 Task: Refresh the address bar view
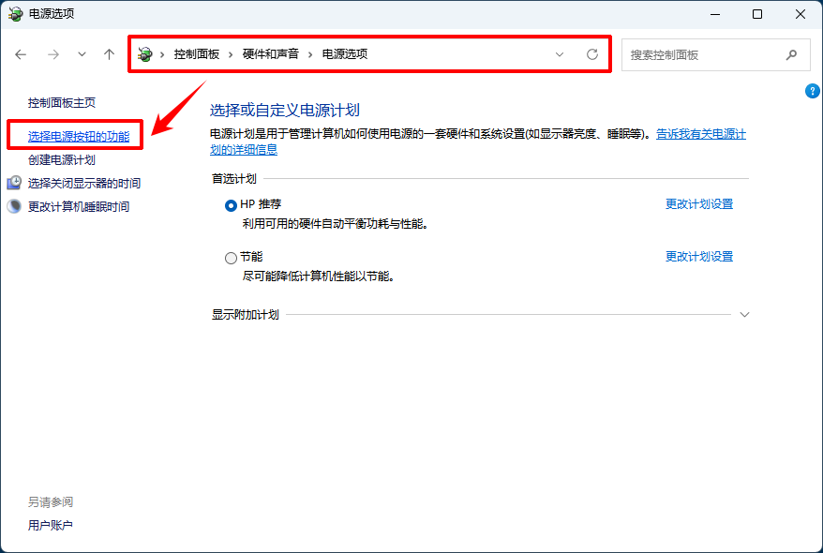click(592, 54)
